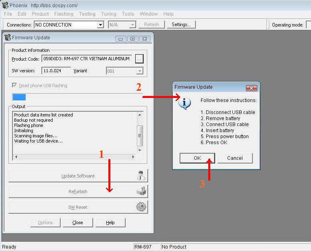
Task: Open the Variant 001 dropdown
Action: [x=140, y=71]
